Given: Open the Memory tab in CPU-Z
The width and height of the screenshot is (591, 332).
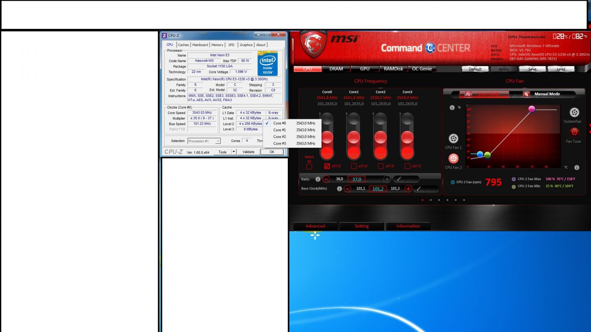Looking at the screenshot, I should click(x=217, y=45).
